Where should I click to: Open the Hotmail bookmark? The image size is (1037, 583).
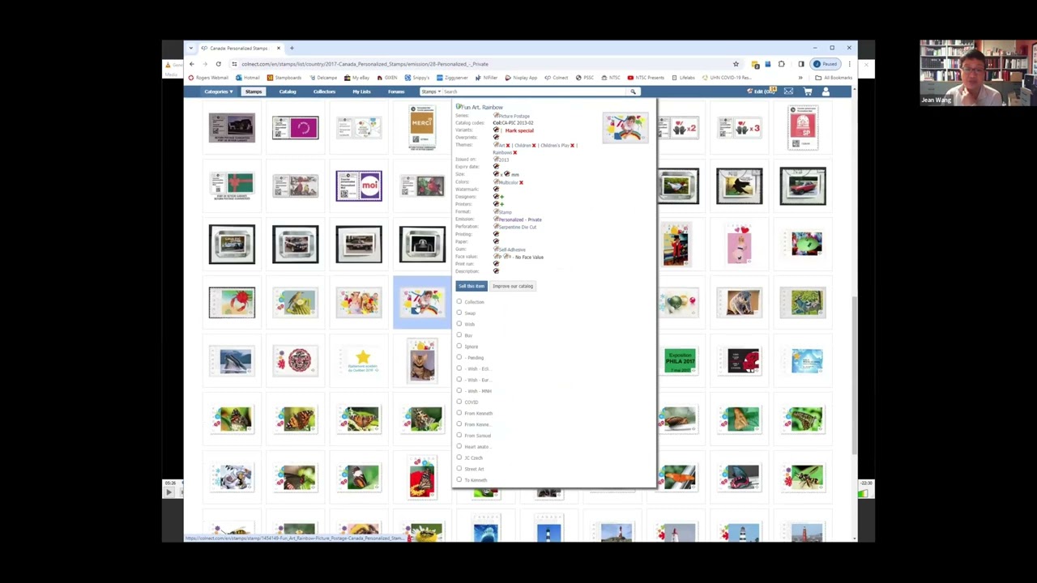point(249,78)
